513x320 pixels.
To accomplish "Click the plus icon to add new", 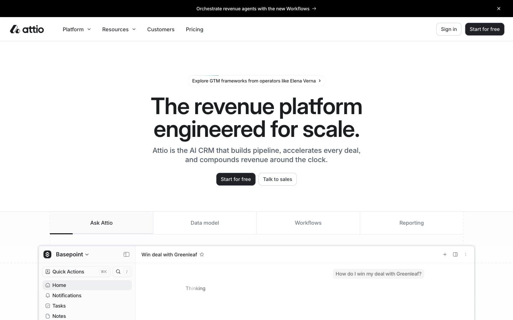I will pos(445,254).
